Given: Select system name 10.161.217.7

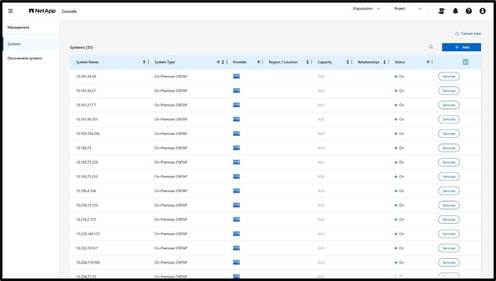Looking at the screenshot, I should [x=86, y=105].
